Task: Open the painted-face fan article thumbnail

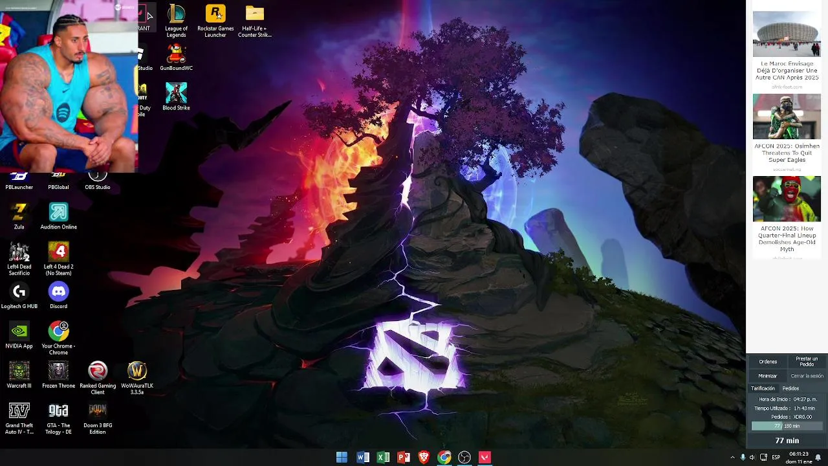Action: click(787, 199)
